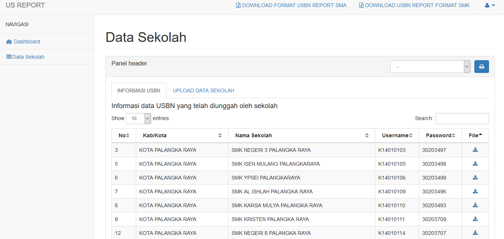
Task: Download Format USBN Report SMA link
Action: coord(291,6)
